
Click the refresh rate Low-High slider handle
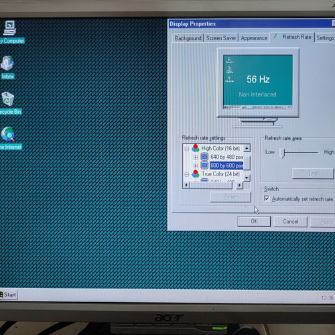[x=283, y=153]
